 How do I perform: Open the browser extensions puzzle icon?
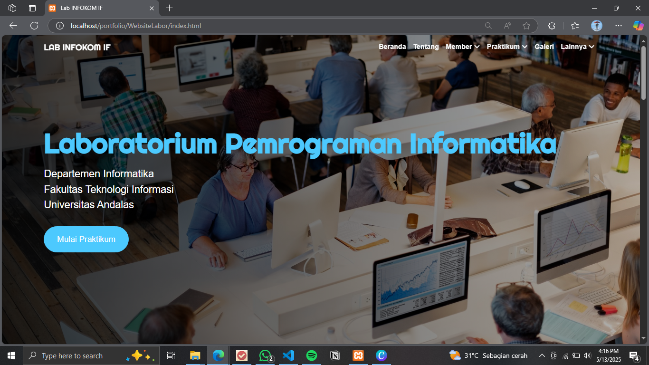tap(552, 26)
